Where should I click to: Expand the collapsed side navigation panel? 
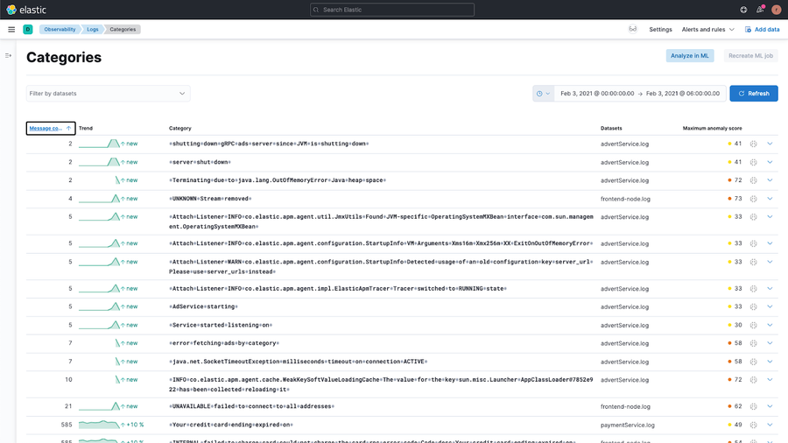tap(8, 56)
